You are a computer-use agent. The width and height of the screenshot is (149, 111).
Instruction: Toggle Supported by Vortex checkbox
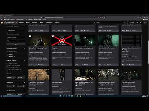pyautogui.click(x=7, y=68)
